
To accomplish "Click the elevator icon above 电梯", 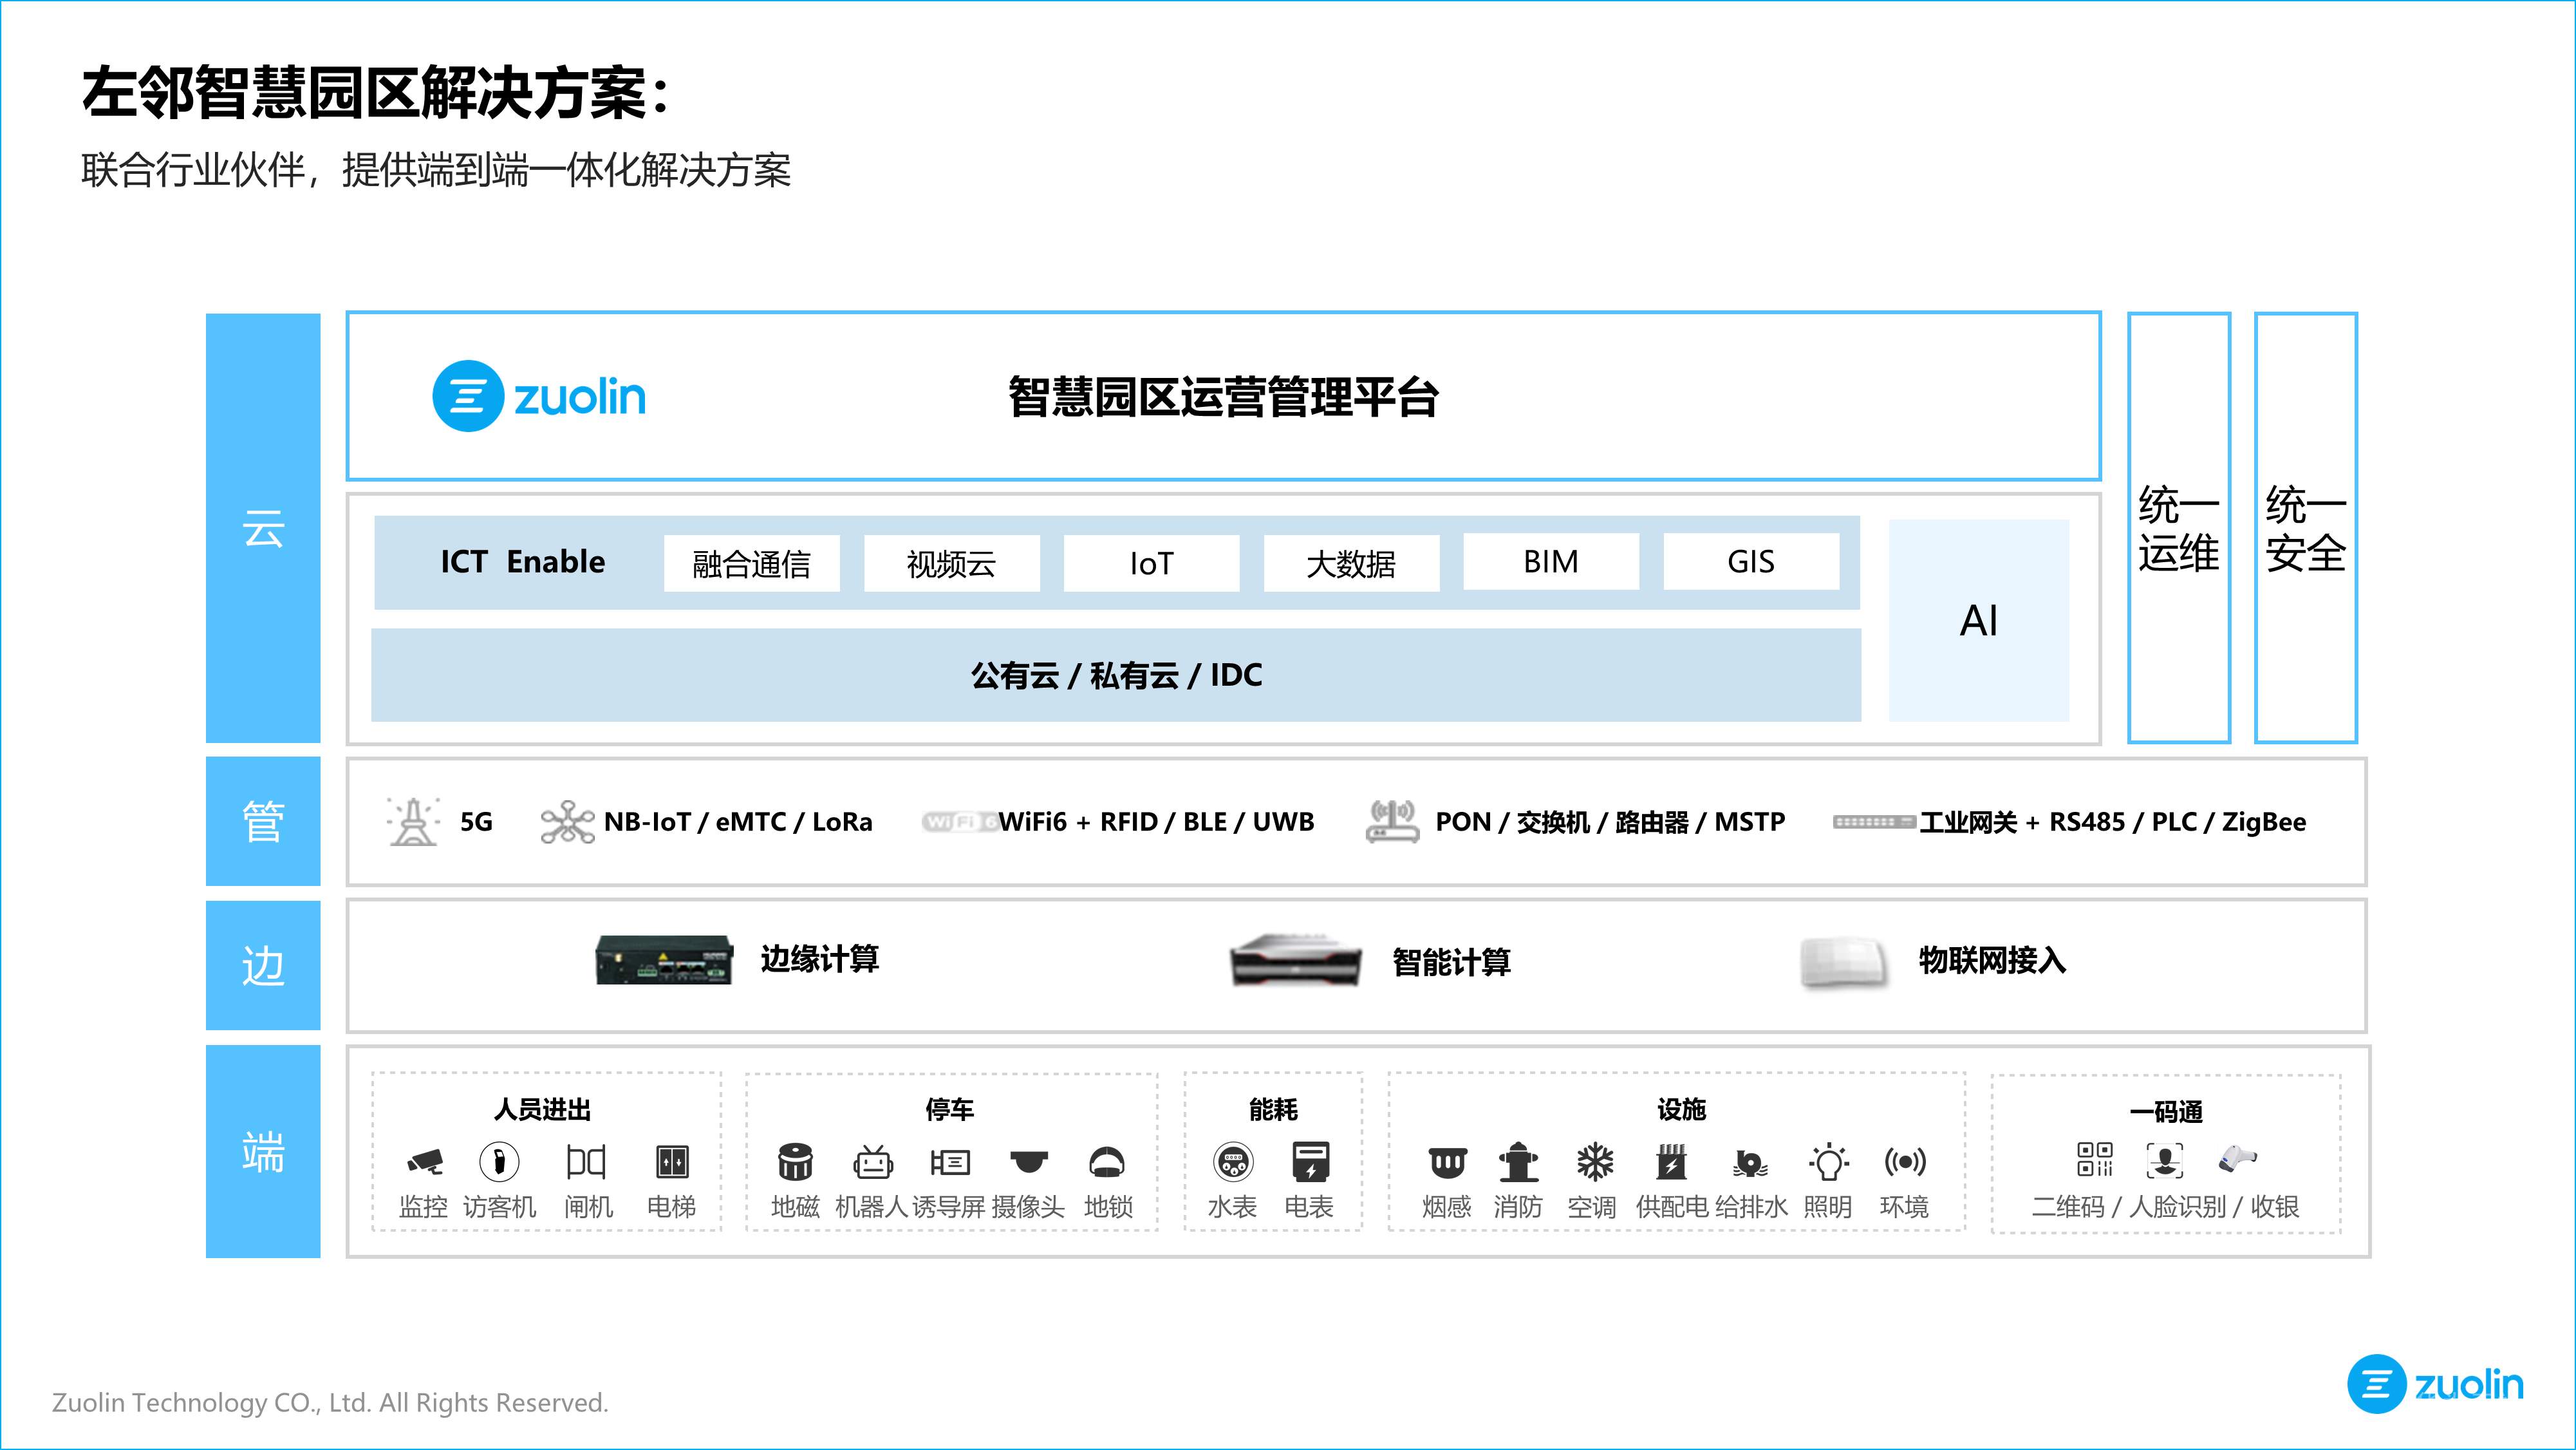I will [x=672, y=1161].
